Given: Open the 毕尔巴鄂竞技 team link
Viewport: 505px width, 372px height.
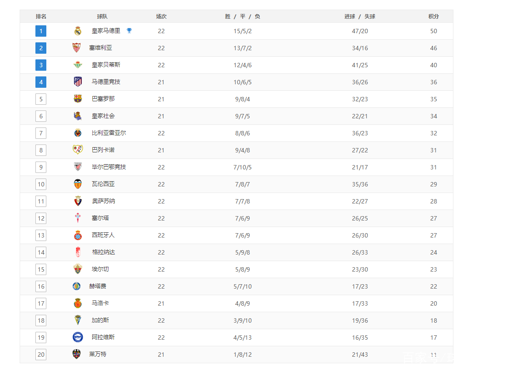Looking at the screenshot, I should [x=109, y=167].
